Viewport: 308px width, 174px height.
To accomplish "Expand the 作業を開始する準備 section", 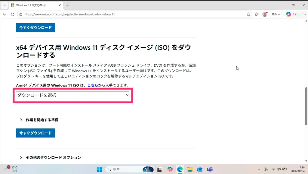I will coord(39,120).
